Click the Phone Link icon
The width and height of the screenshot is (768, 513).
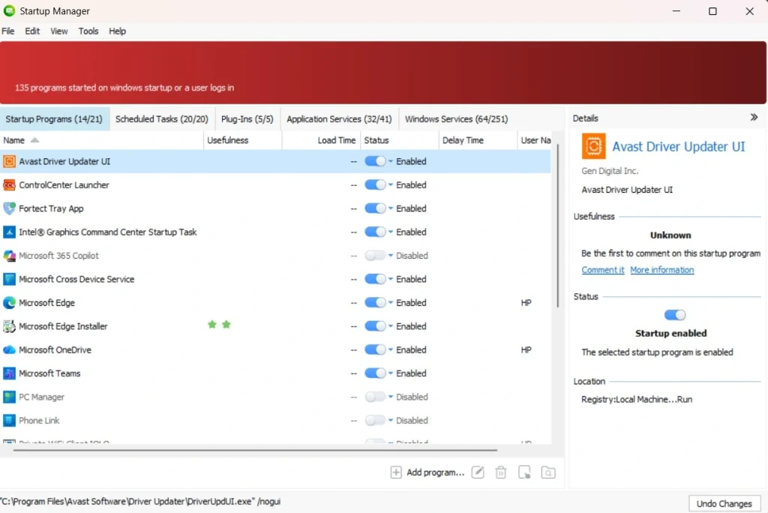(9, 421)
